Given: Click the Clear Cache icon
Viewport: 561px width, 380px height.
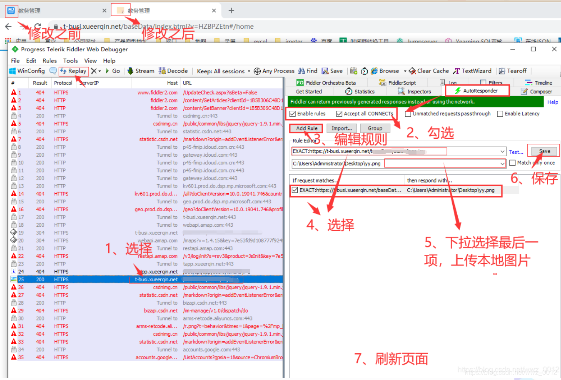Looking at the screenshot, I should point(429,71).
